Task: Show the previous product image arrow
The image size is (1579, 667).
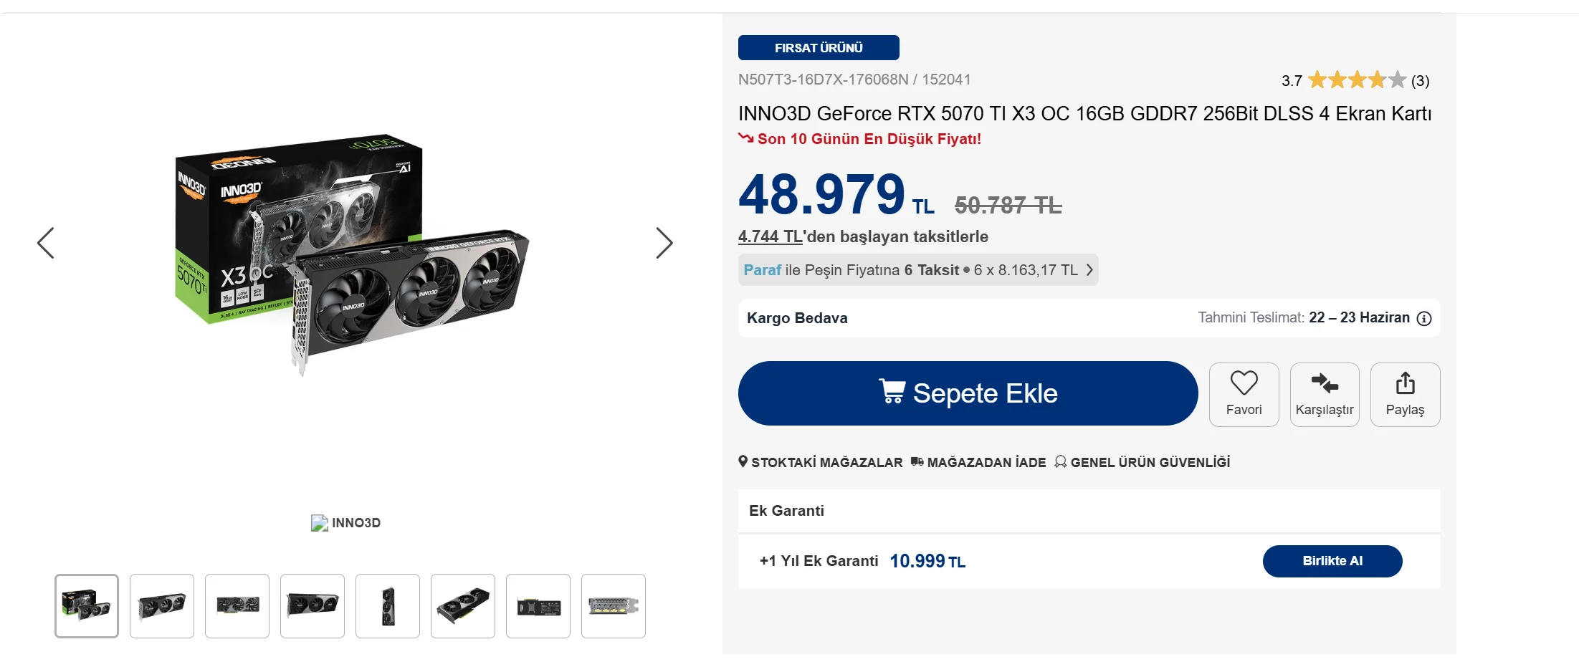Action: click(x=46, y=243)
